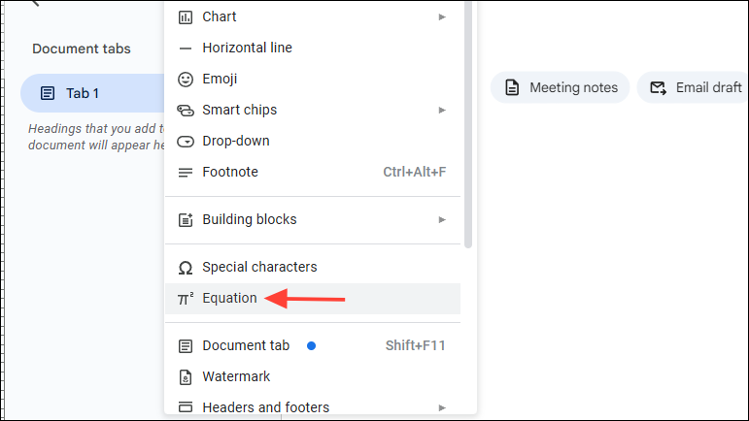This screenshot has height=421, width=749.
Task: Click the Smart chips icon
Action: [x=186, y=111]
